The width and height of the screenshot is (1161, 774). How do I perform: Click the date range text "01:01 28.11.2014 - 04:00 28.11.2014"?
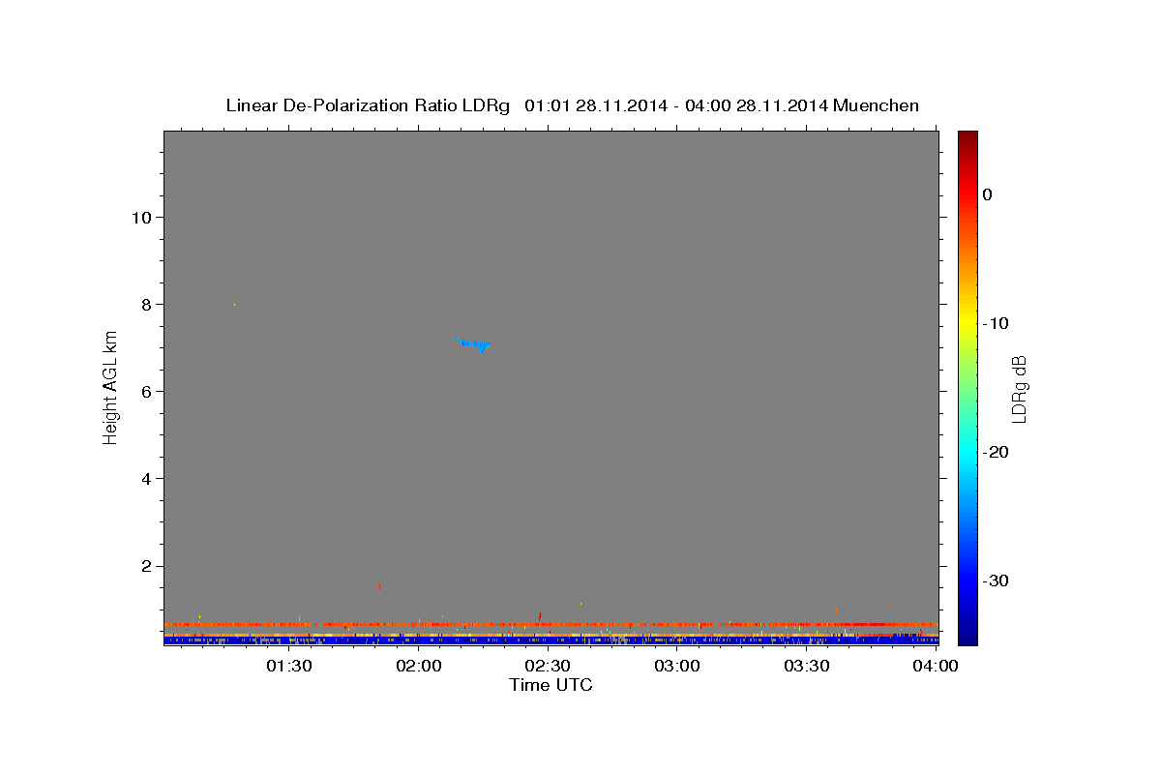tap(675, 105)
